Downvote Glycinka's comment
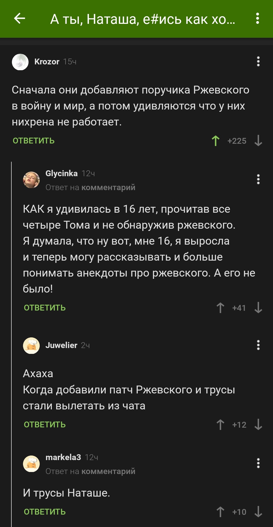Image resolution: width=273 pixels, height=527 pixels. pyautogui.click(x=258, y=308)
